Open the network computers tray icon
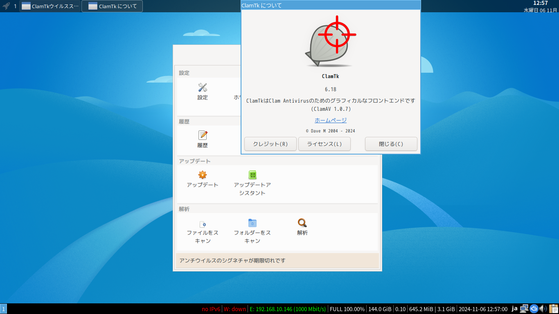The image size is (559, 314). point(524,309)
